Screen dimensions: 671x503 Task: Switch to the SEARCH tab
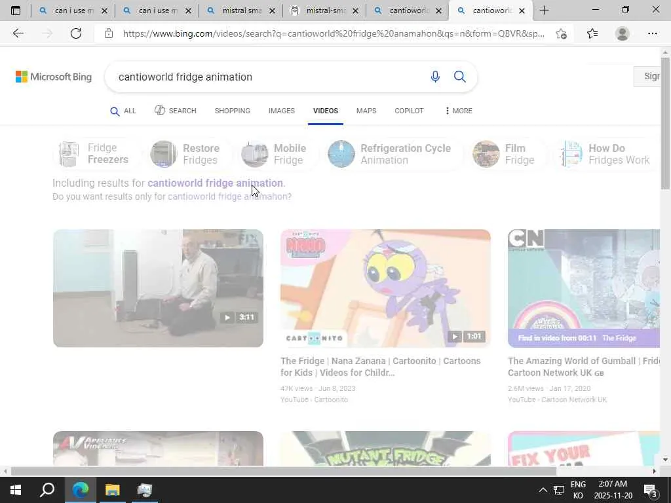(x=176, y=111)
